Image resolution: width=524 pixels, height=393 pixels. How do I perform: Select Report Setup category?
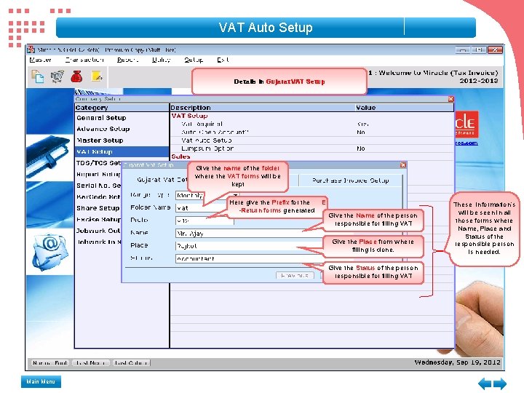click(x=99, y=175)
